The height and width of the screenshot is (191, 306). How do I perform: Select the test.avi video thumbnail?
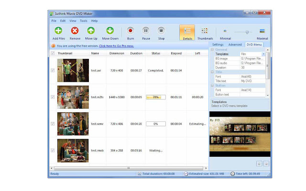73,70
